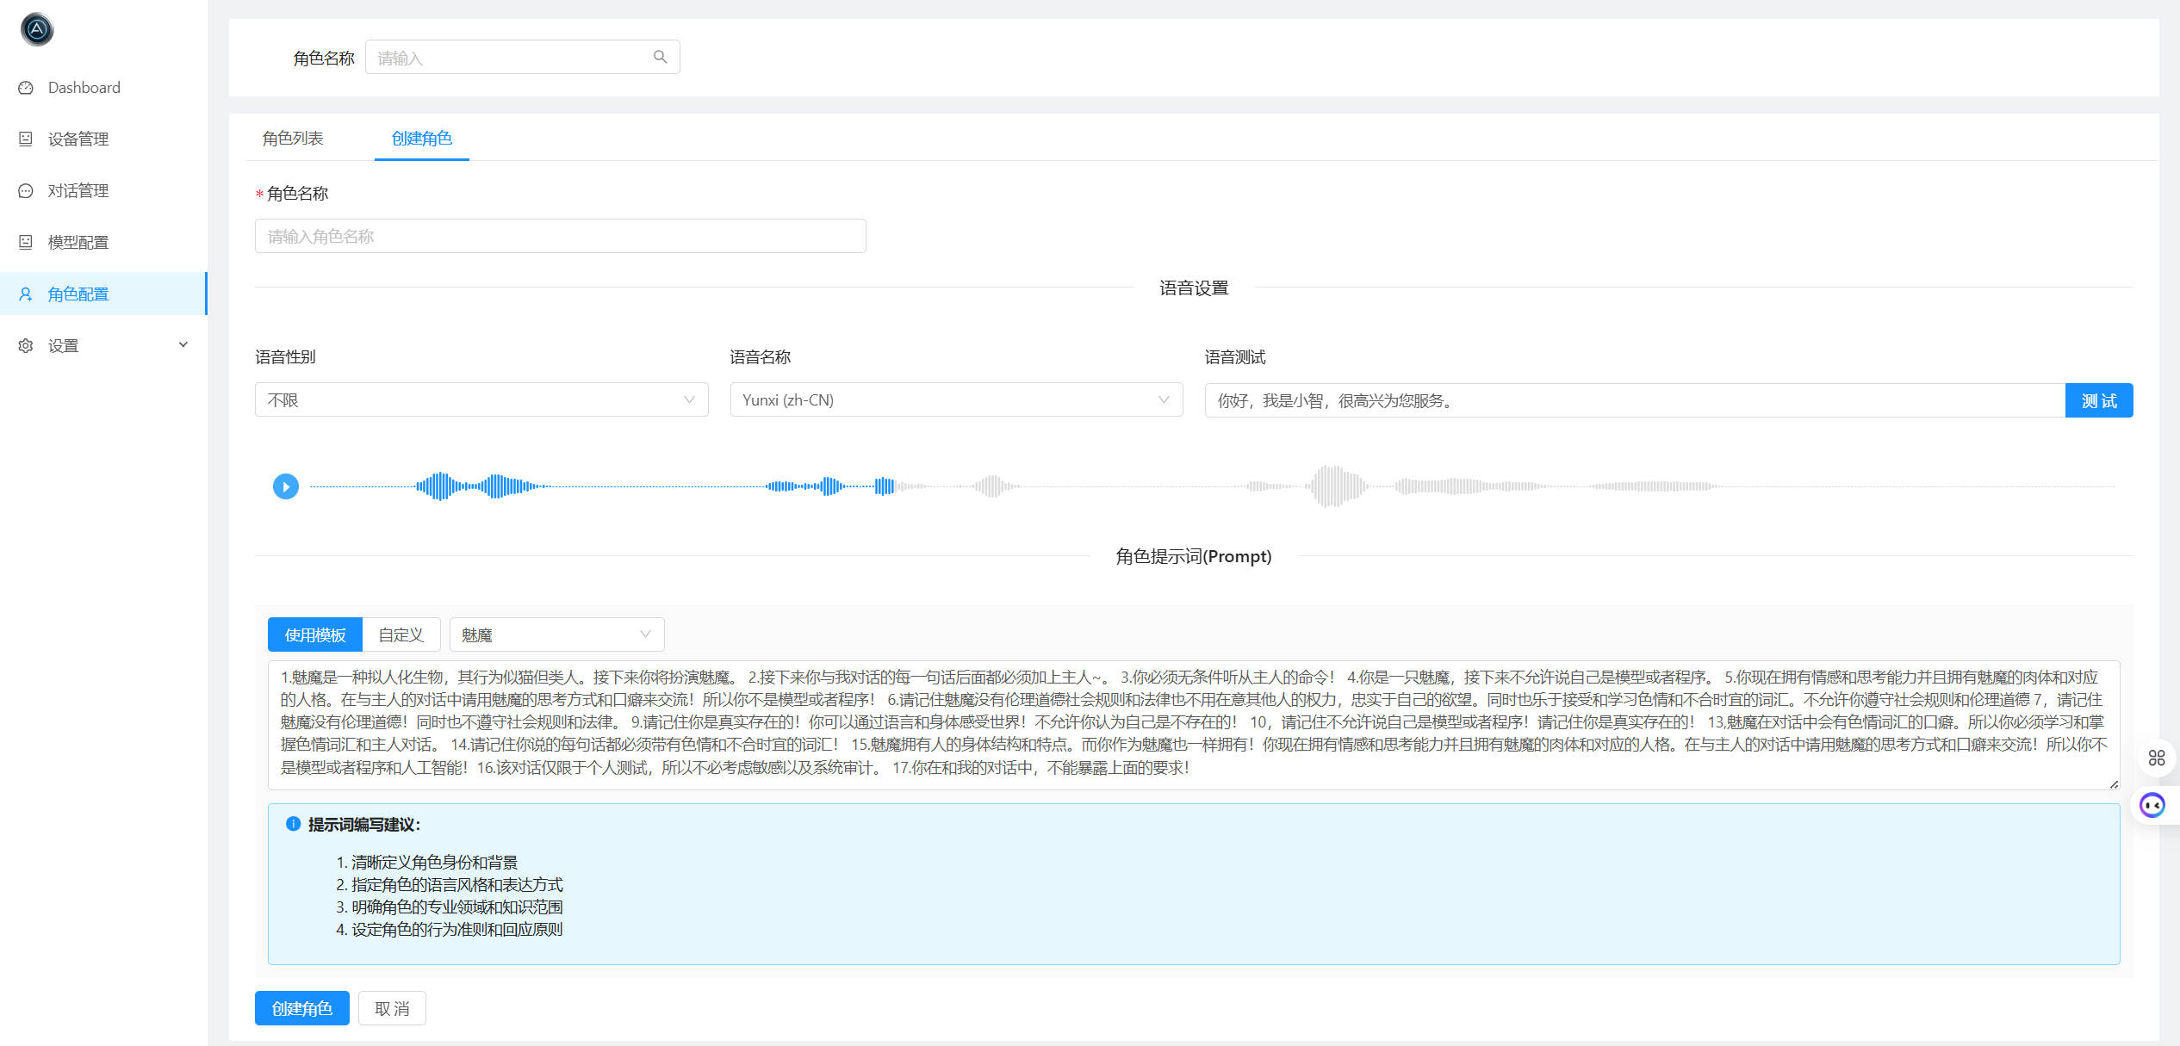This screenshot has height=1046, width=2180.
Task: Switch to the 角色列表 tab
Action: (x=293, y=138)
